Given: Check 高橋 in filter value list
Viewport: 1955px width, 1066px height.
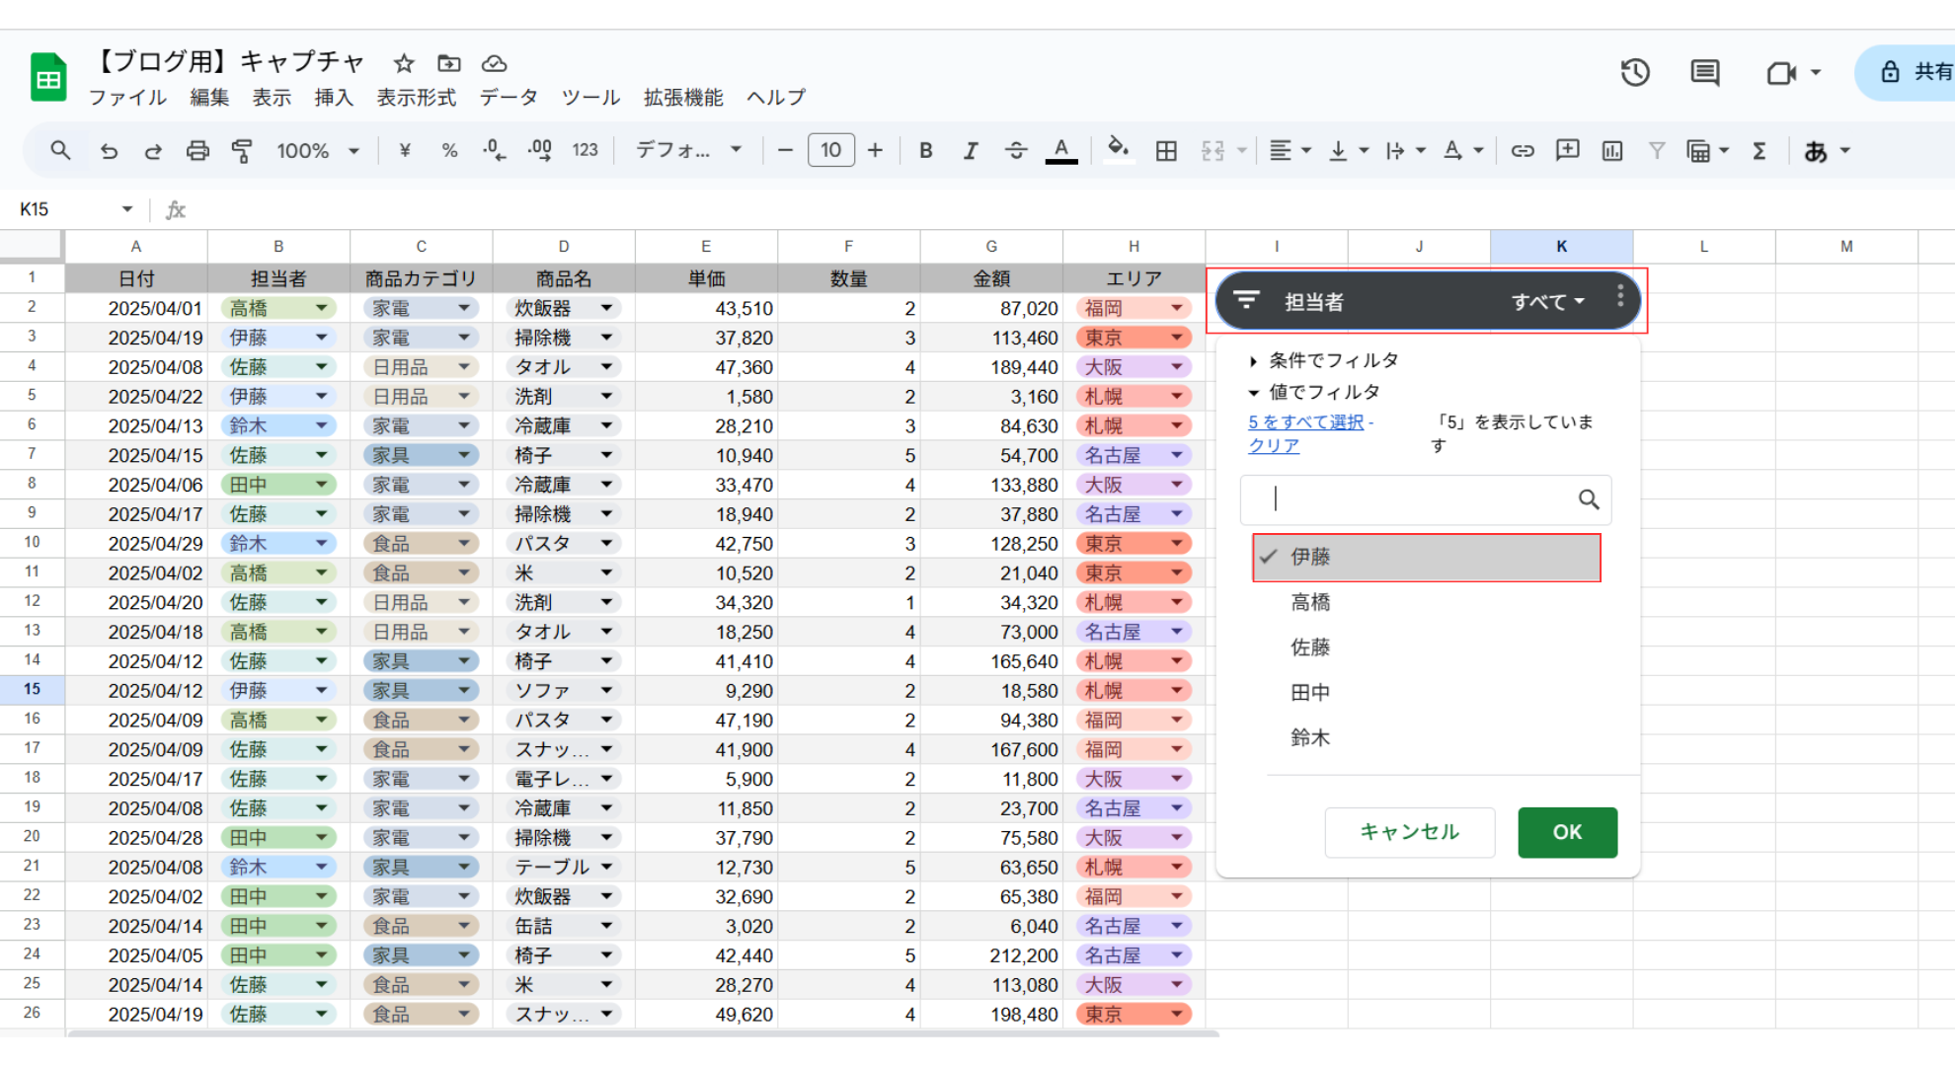Looking at the screenshot, I should tap(1311, 602).
